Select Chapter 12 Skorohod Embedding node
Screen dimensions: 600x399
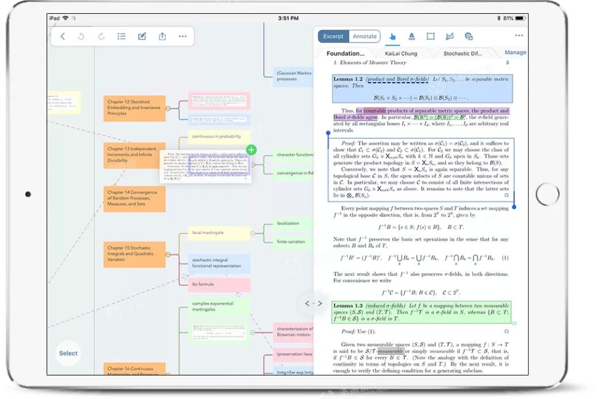click(x=134, y=108)
